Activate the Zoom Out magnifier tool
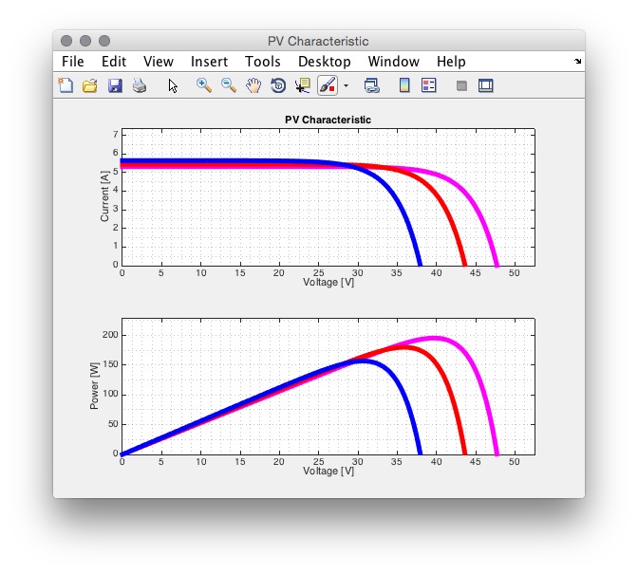Viewport: 638px width, 574px height. click(229, 85)
